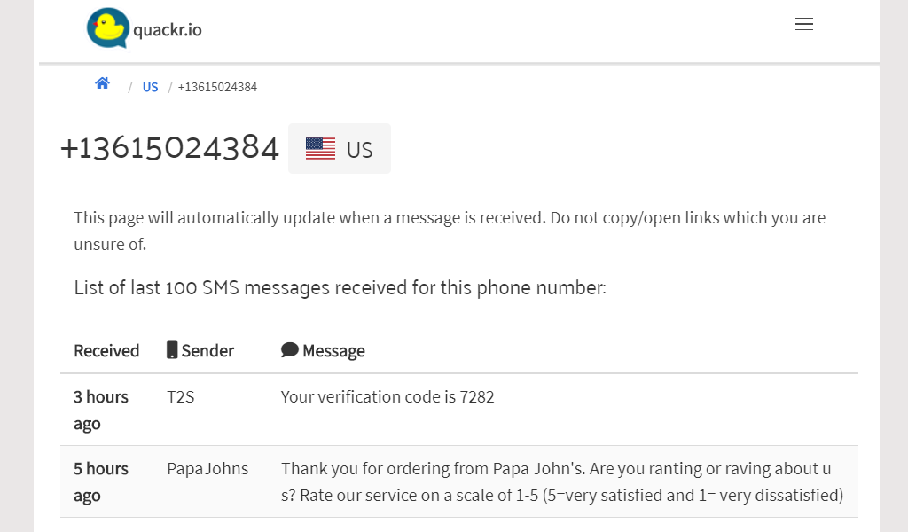Select the Received column header
This screenshot has width=908, height=532.
106,350
